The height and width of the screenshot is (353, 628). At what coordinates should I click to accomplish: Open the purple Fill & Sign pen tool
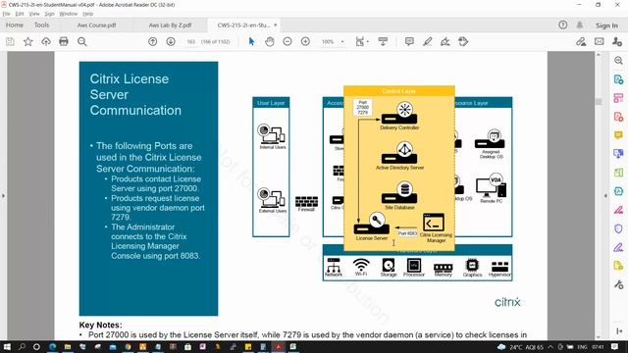point(618,247)
